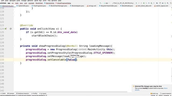172x96 pixels.
Task: Click the override gutter icon on line 124
Action: point(6,29)
